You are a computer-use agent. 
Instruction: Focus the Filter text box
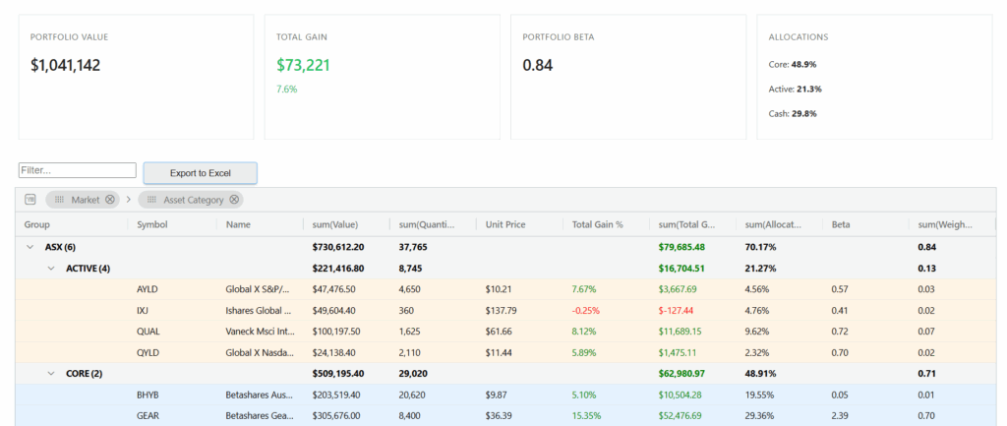77,170
